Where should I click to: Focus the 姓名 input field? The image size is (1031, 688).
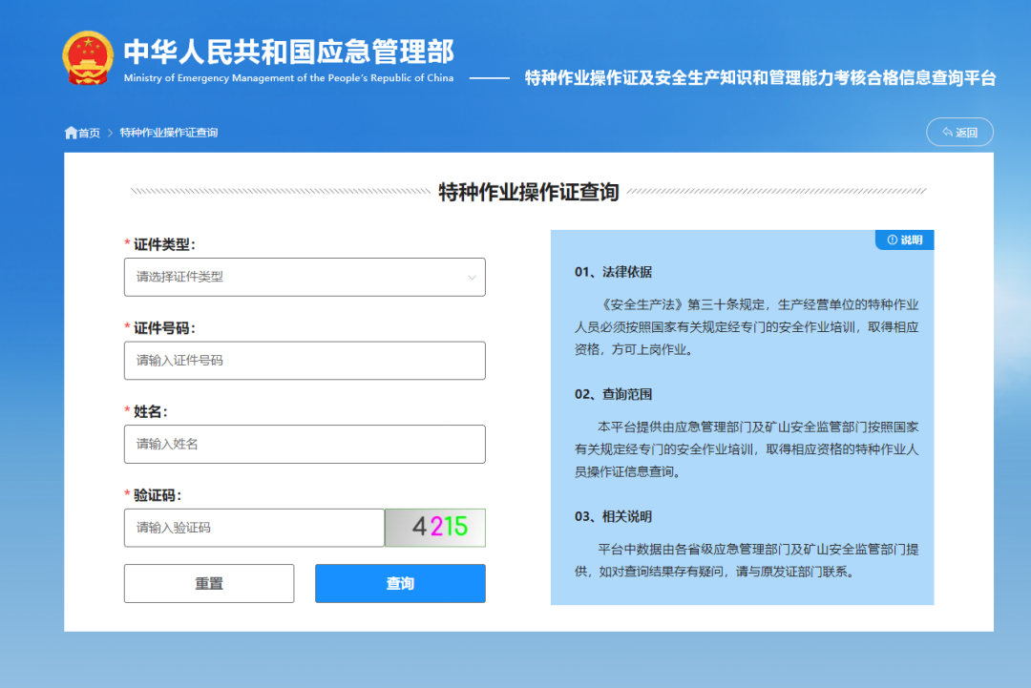tap(305, 445)
